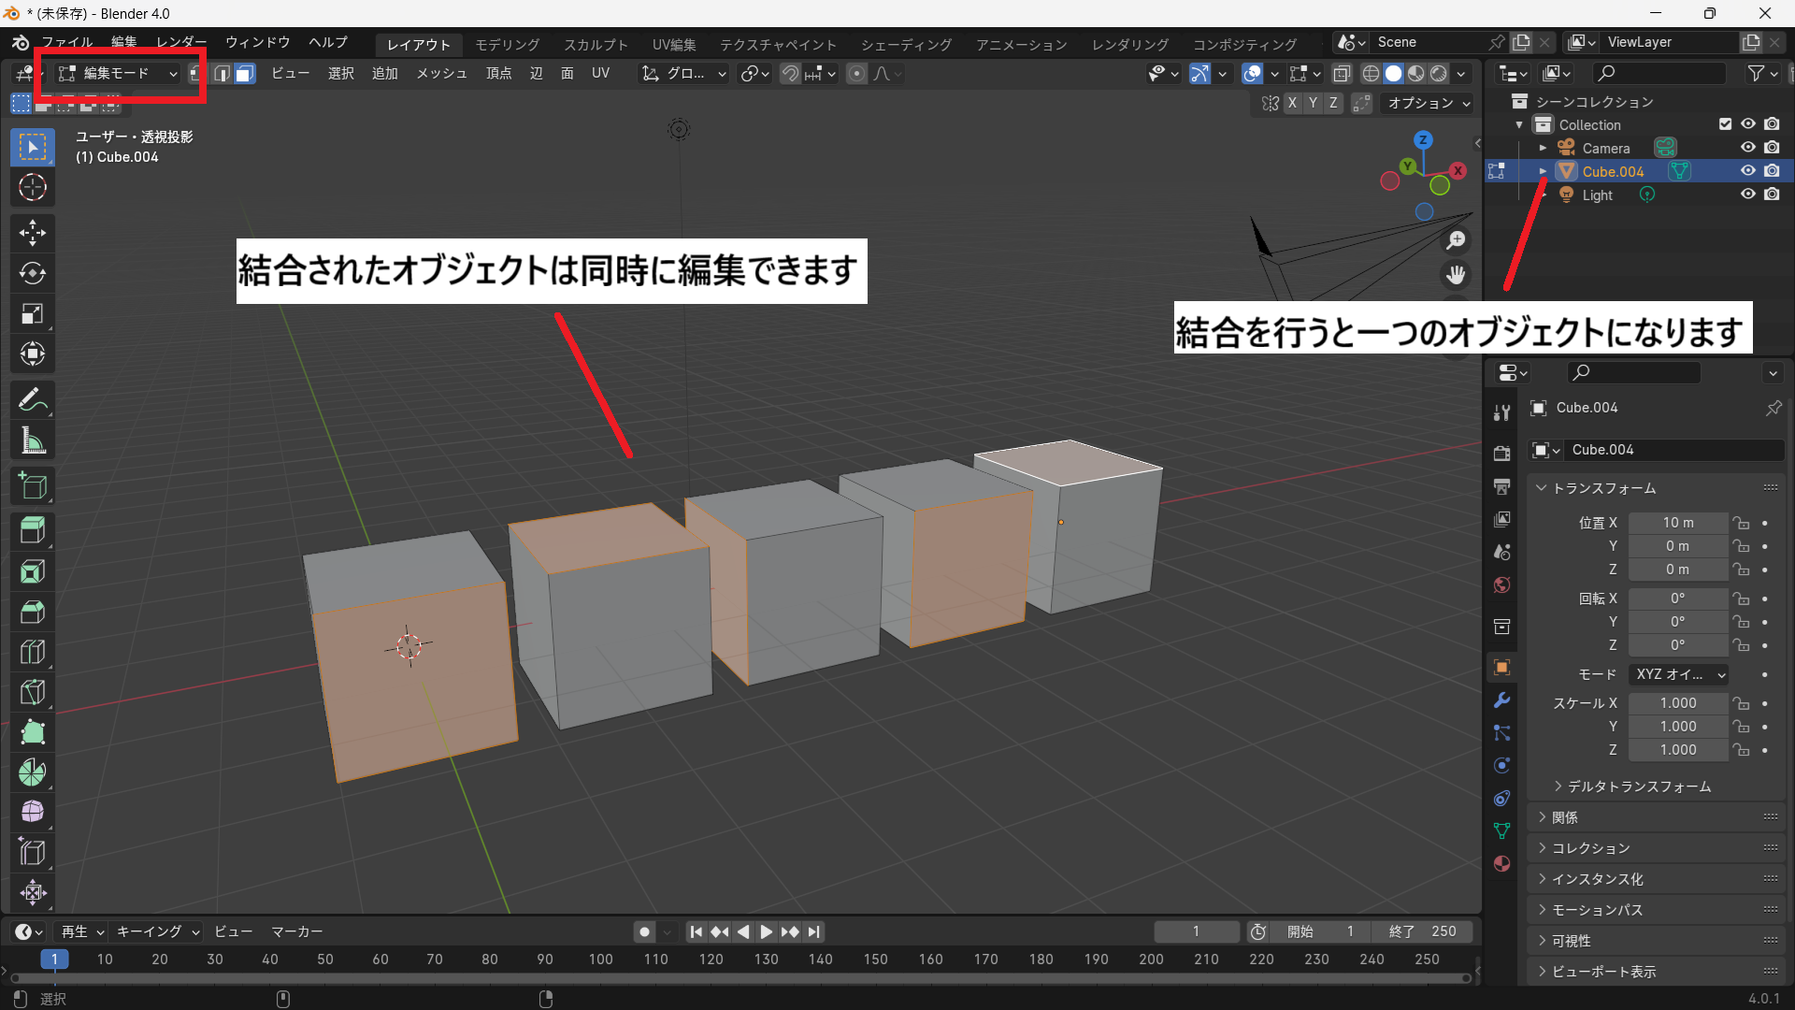The image size is (1795, 1010).
Task: Open the XYZ rotation mode dropdown
Action: click(1679, 674)
